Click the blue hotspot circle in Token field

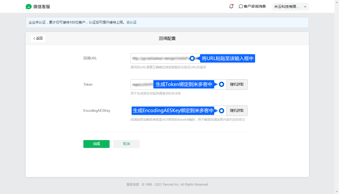pos(222,84)
